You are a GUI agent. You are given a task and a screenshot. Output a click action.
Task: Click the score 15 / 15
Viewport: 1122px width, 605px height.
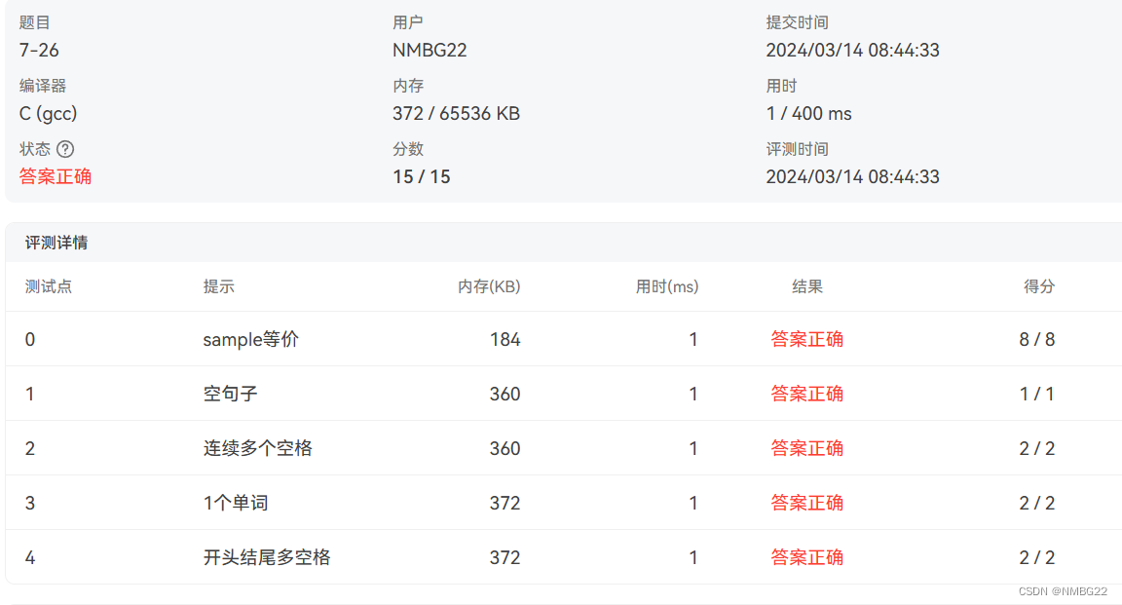point(421,176)
